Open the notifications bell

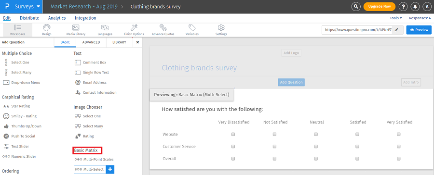(x=415, y=7)
